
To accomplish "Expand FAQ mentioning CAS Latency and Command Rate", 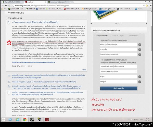I will (47, 87).
